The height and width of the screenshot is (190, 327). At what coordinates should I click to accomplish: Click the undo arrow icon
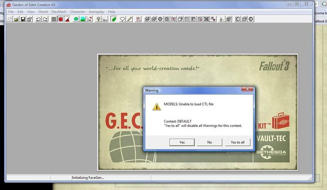point(38,19)
